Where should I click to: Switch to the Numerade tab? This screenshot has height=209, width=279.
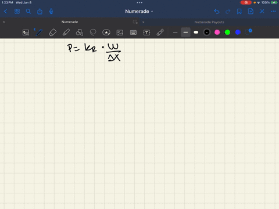pos(70,22)
